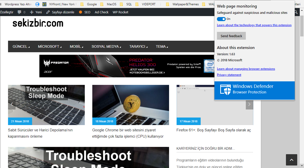
Task: Click the Send feedback button
Action: (231, 36)
